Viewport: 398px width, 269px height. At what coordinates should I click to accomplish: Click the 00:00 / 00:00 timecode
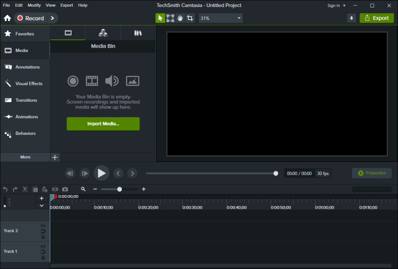(299, 173)
